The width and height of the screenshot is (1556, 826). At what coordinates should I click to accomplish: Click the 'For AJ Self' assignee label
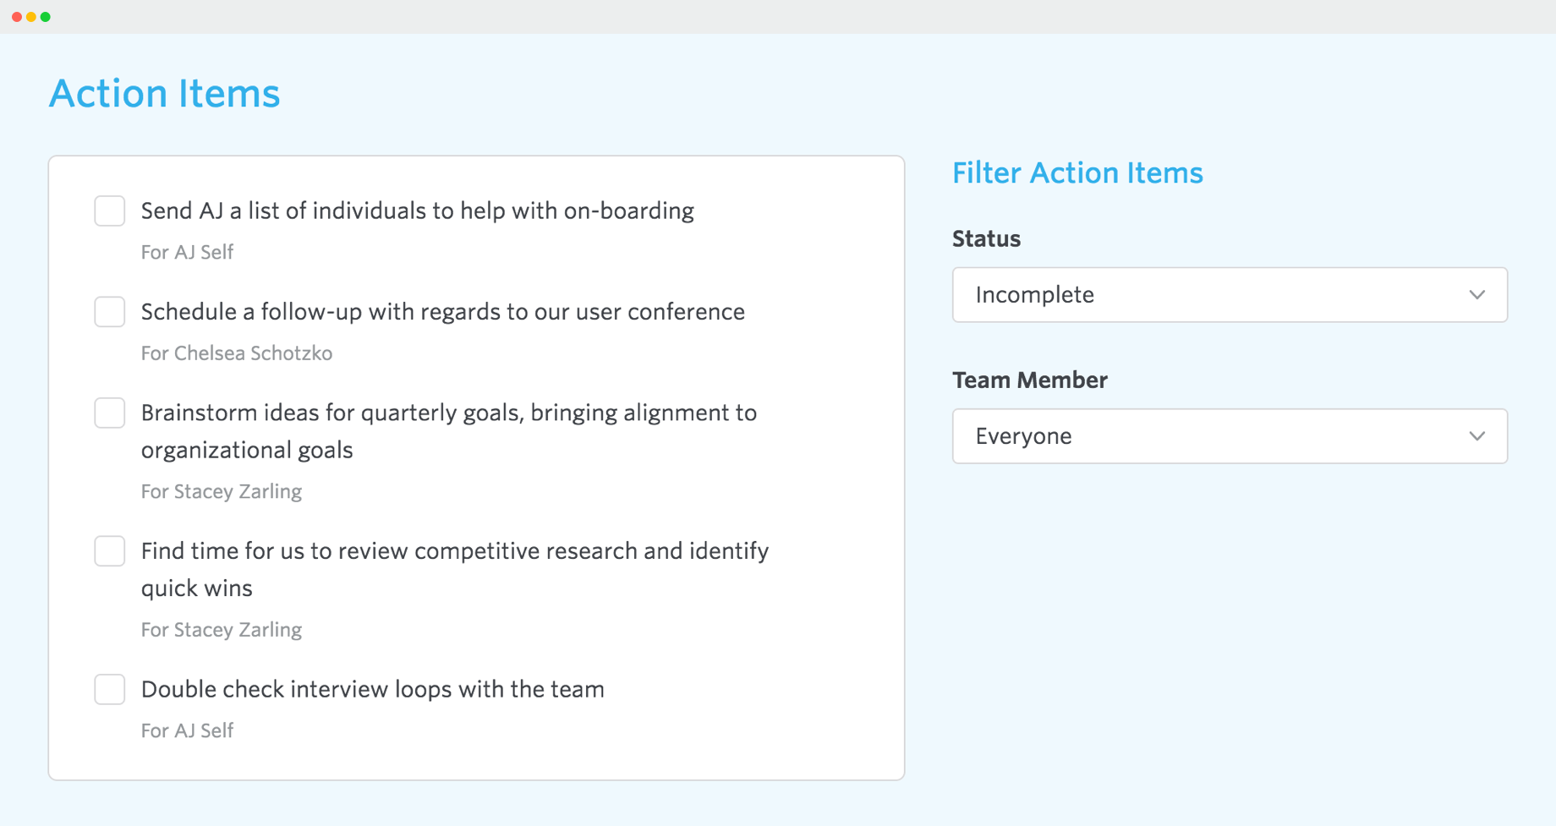coord(187,251)
